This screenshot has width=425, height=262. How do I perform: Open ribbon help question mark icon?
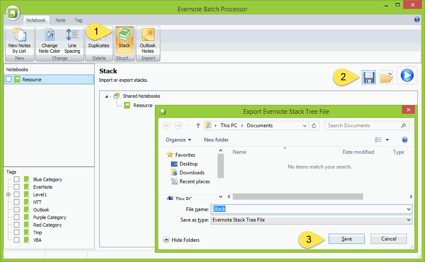417,19
